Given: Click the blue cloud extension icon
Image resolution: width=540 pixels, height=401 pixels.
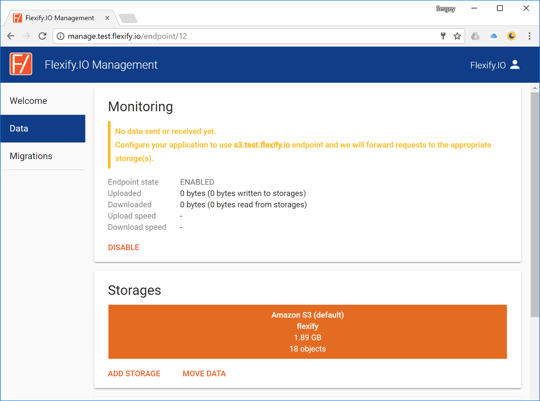Looking at the screenshot, I should 494,36.
